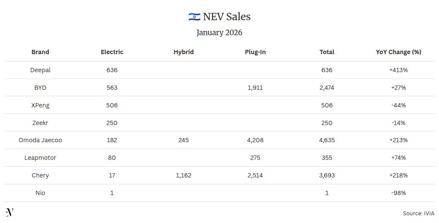Click Nio's total value 1
Screen dimensions: 439x223
[x=327, y=193]
